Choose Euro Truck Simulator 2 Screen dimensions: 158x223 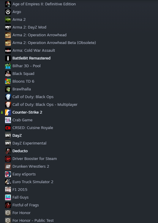point(33,182)
